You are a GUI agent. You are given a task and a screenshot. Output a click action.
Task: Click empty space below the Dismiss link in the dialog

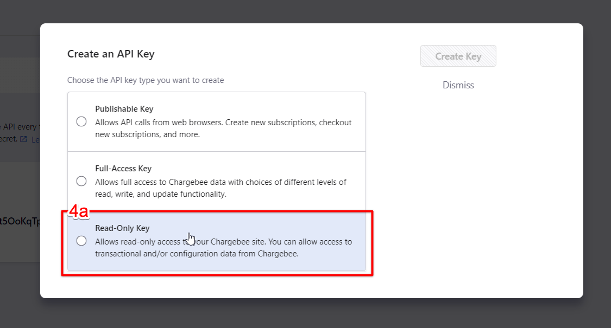coord(458,175)
